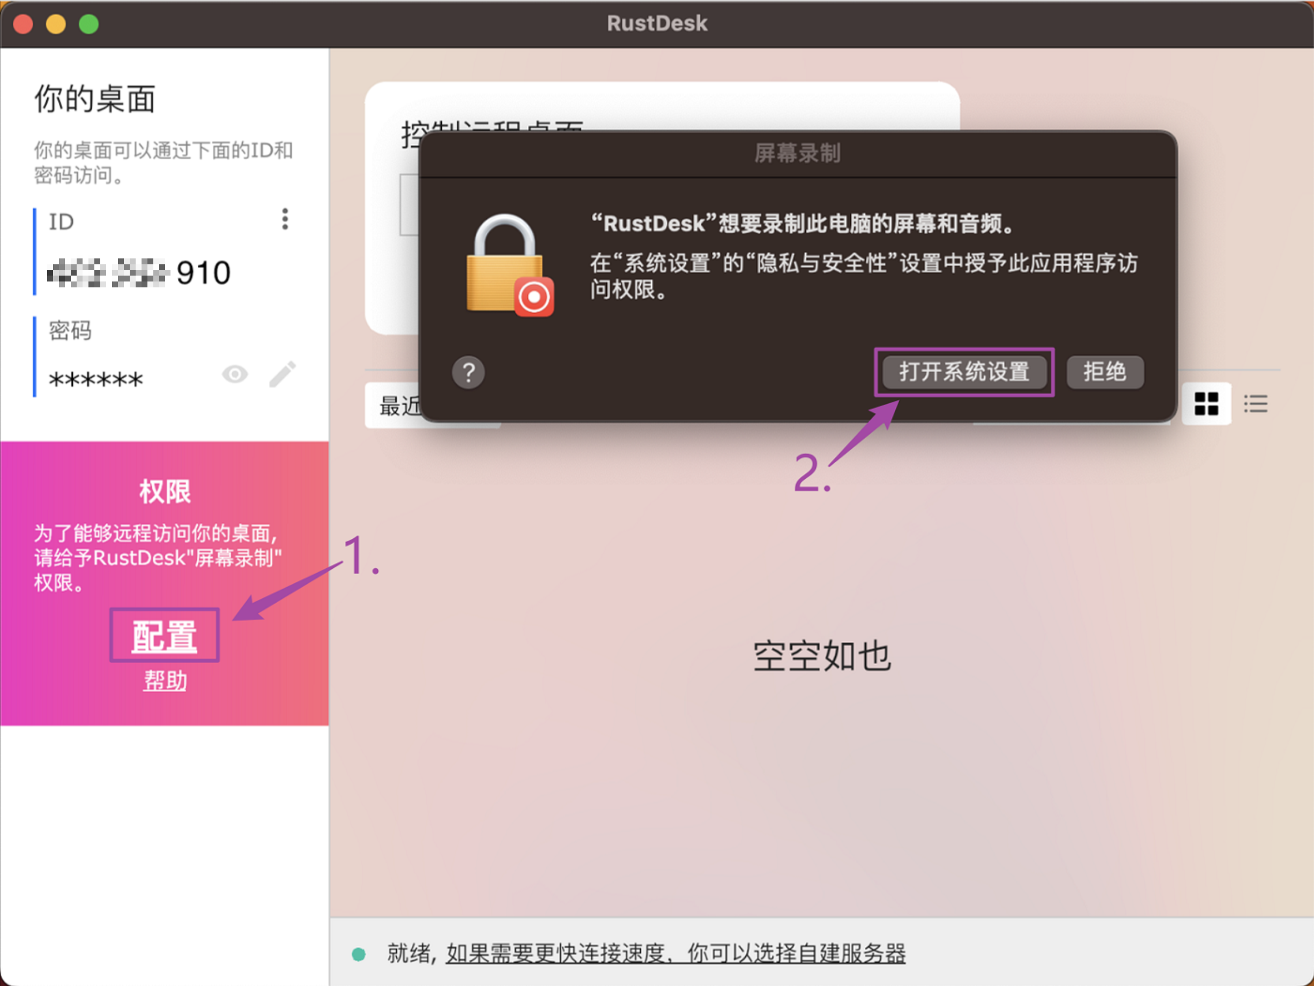Click the masked password text
1314x986 pixels.
click(x=95, y=379)
